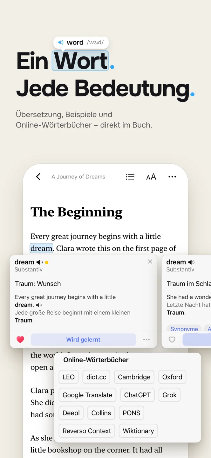Toggle the red heart favorite on first card
Viewport: 211px width, 458px height.
click(x=20, y=340)
